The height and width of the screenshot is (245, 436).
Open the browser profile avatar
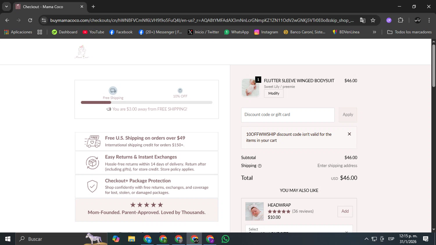click(417, 20)
